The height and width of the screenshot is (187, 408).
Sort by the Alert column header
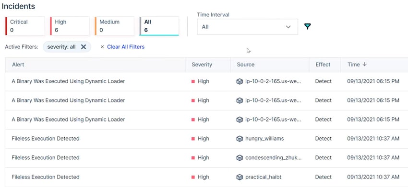point(18,65)
